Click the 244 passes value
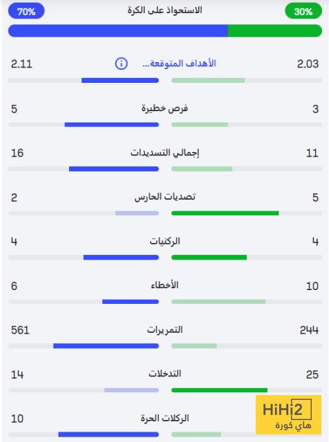This screenshot has height=442, width=329. point(309,330)
